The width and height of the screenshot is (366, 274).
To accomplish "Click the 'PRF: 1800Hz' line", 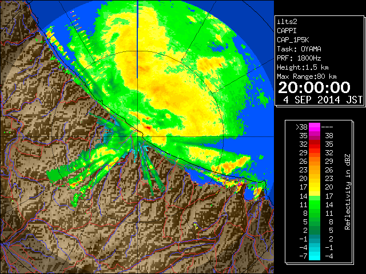I will (299, 58).
